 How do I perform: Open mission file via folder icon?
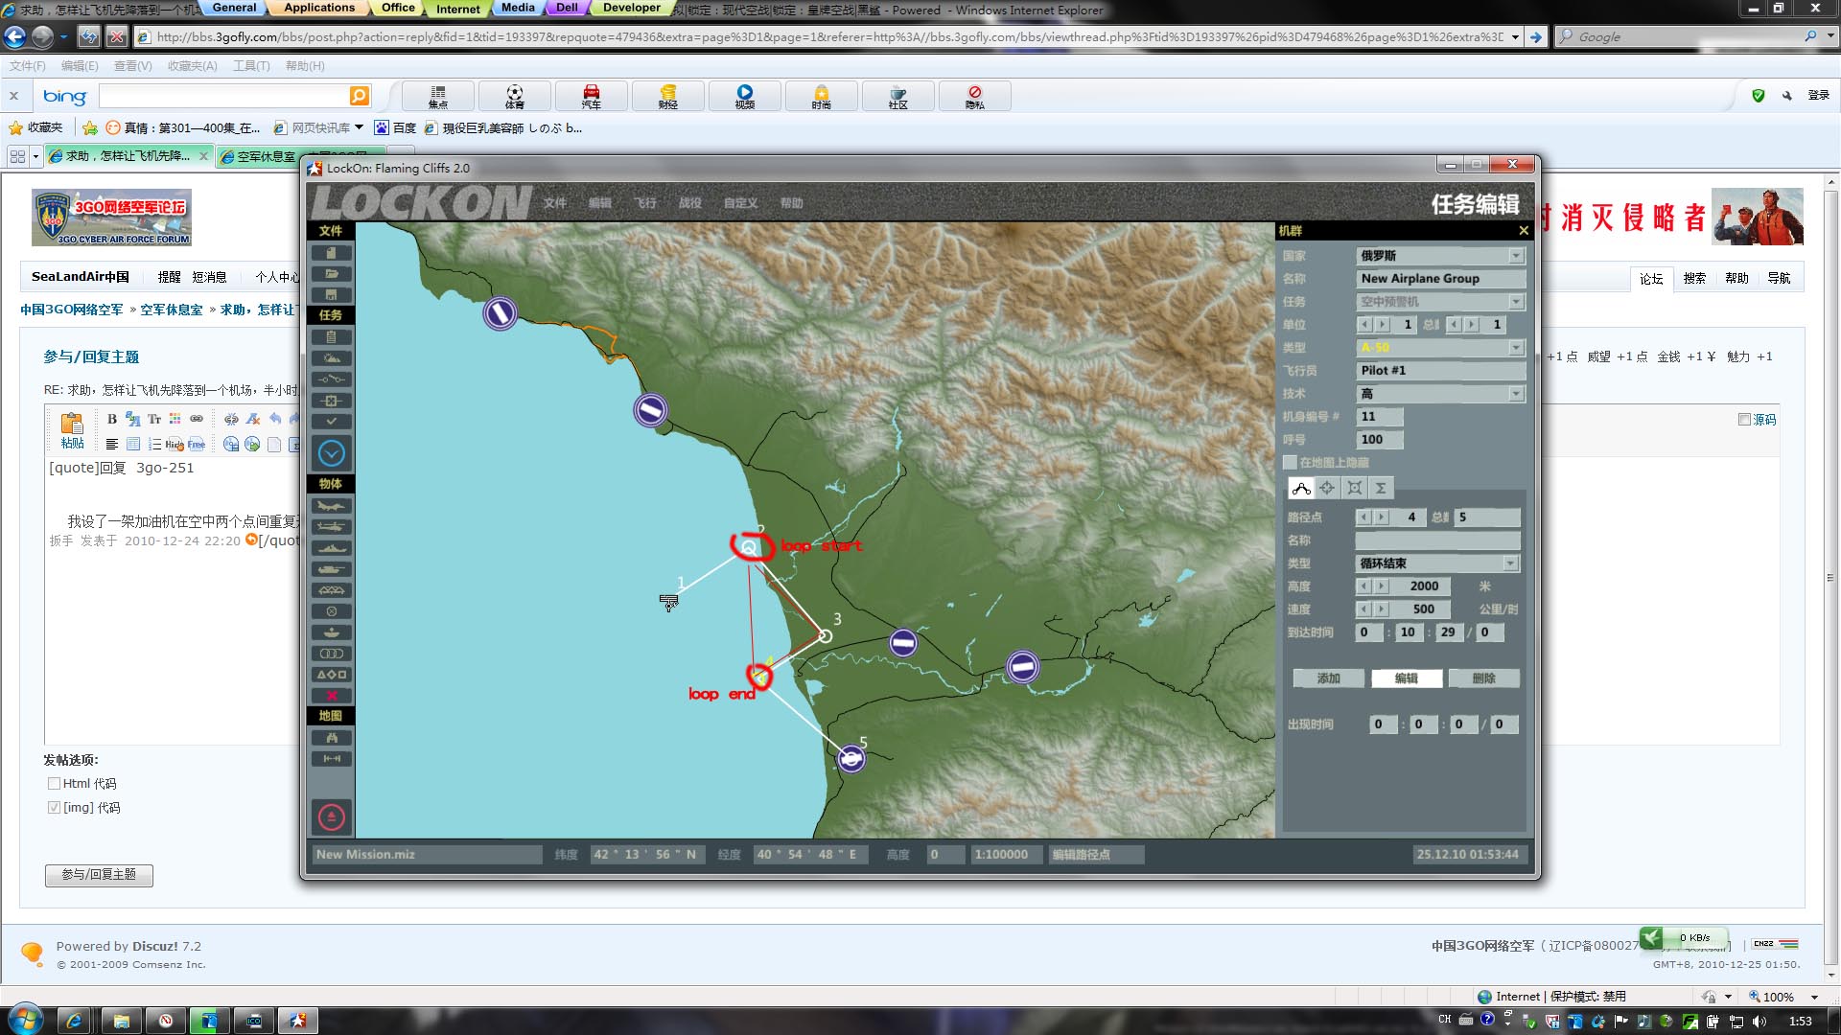(x=331, y=274)
